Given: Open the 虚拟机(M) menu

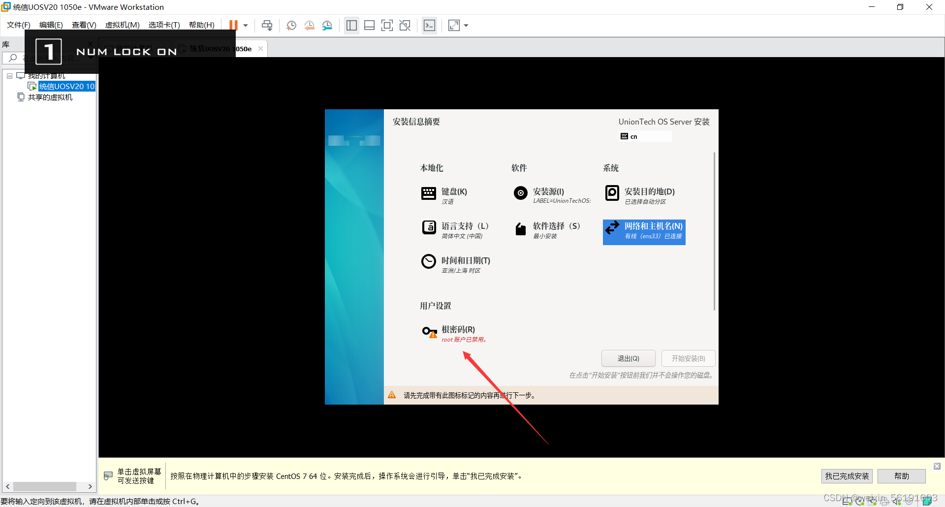Looking at the screenshot, I should click(122, 25).
